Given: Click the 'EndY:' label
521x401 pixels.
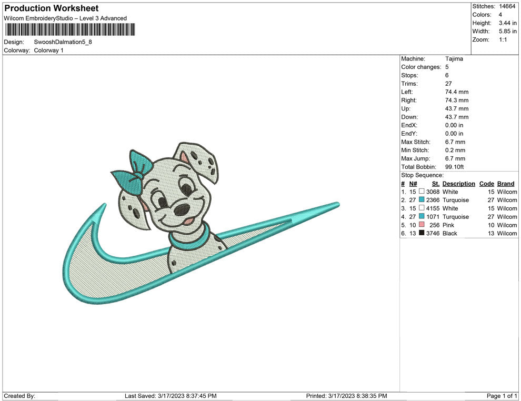Looking at the screenshot, I should tap(409, 134).
